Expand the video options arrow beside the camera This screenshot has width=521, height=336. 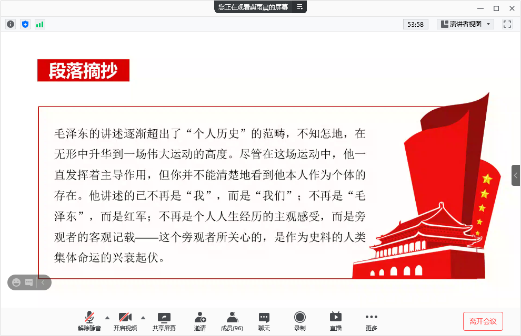point(143,318)
